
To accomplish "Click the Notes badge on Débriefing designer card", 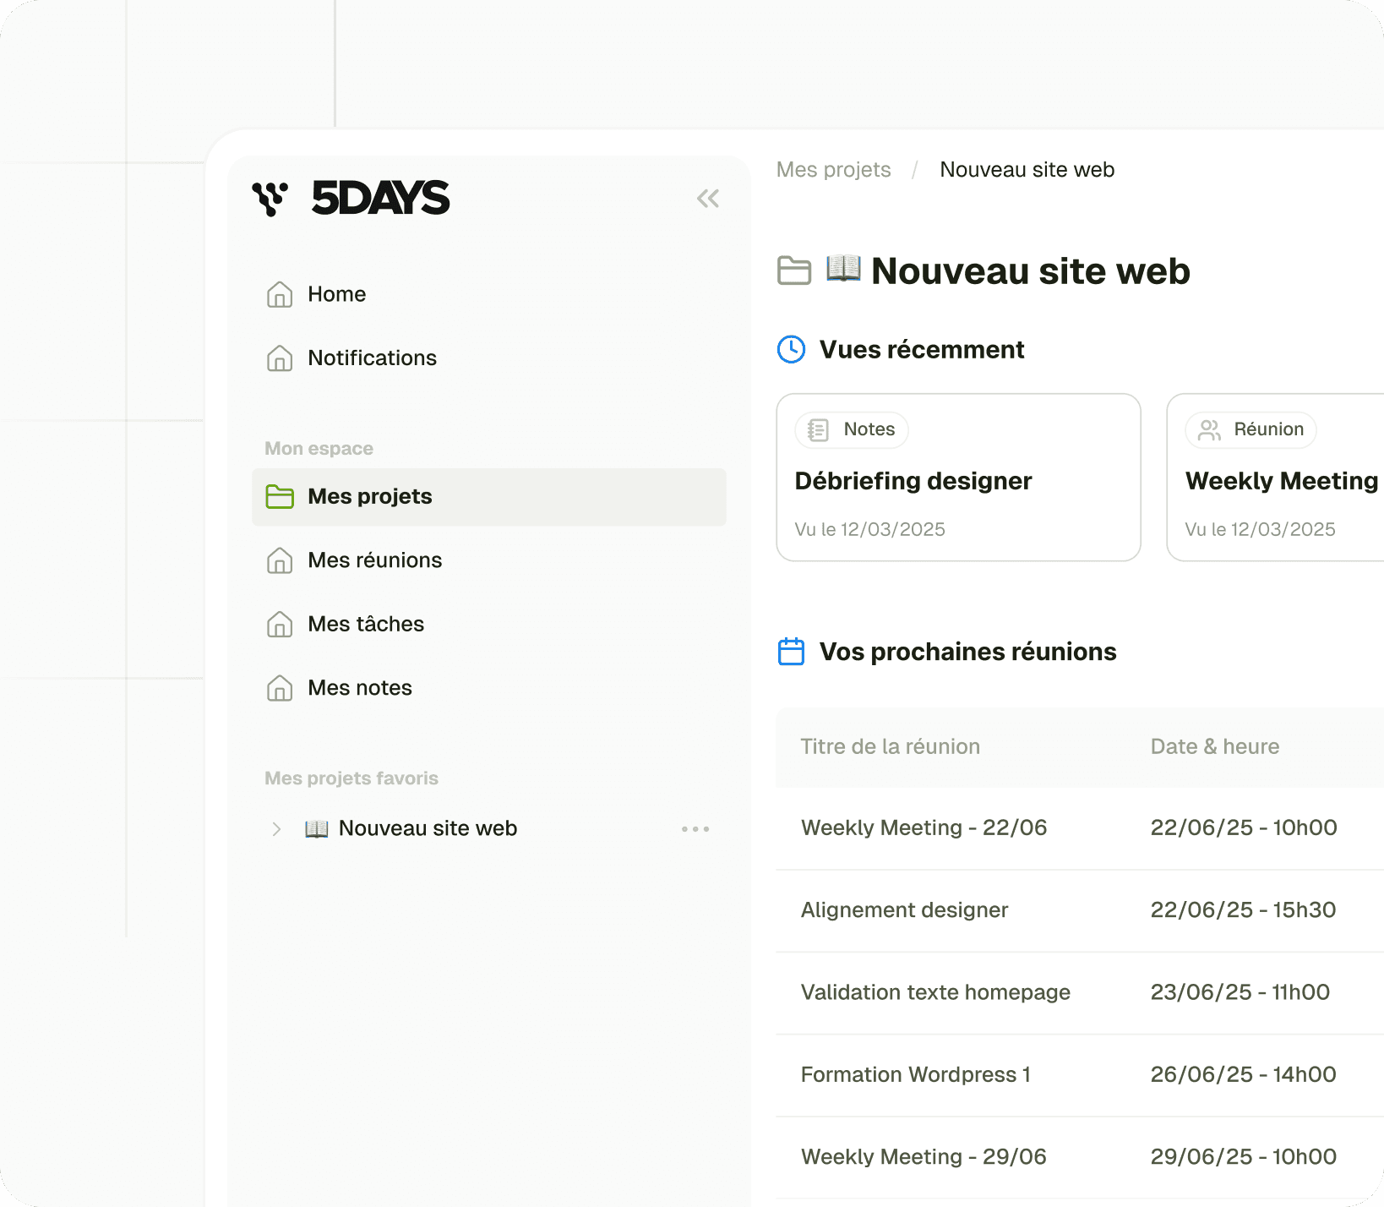I will (850, 429).
